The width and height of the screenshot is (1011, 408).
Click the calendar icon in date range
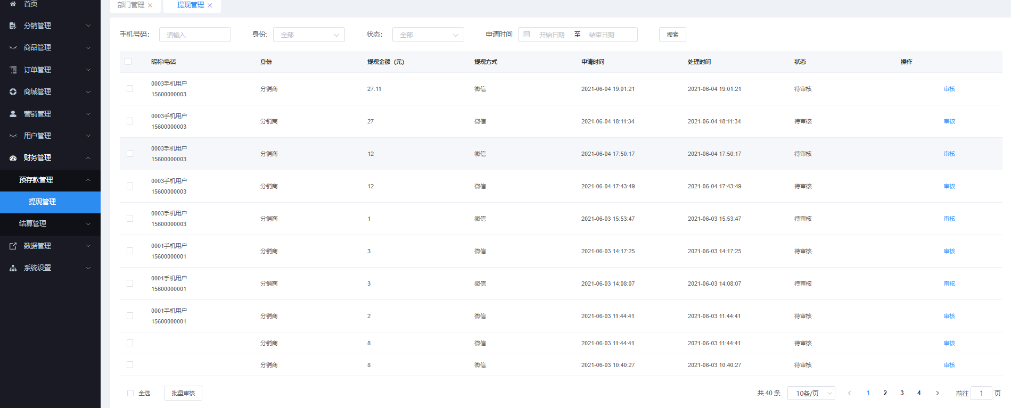[x=527, y=35]
